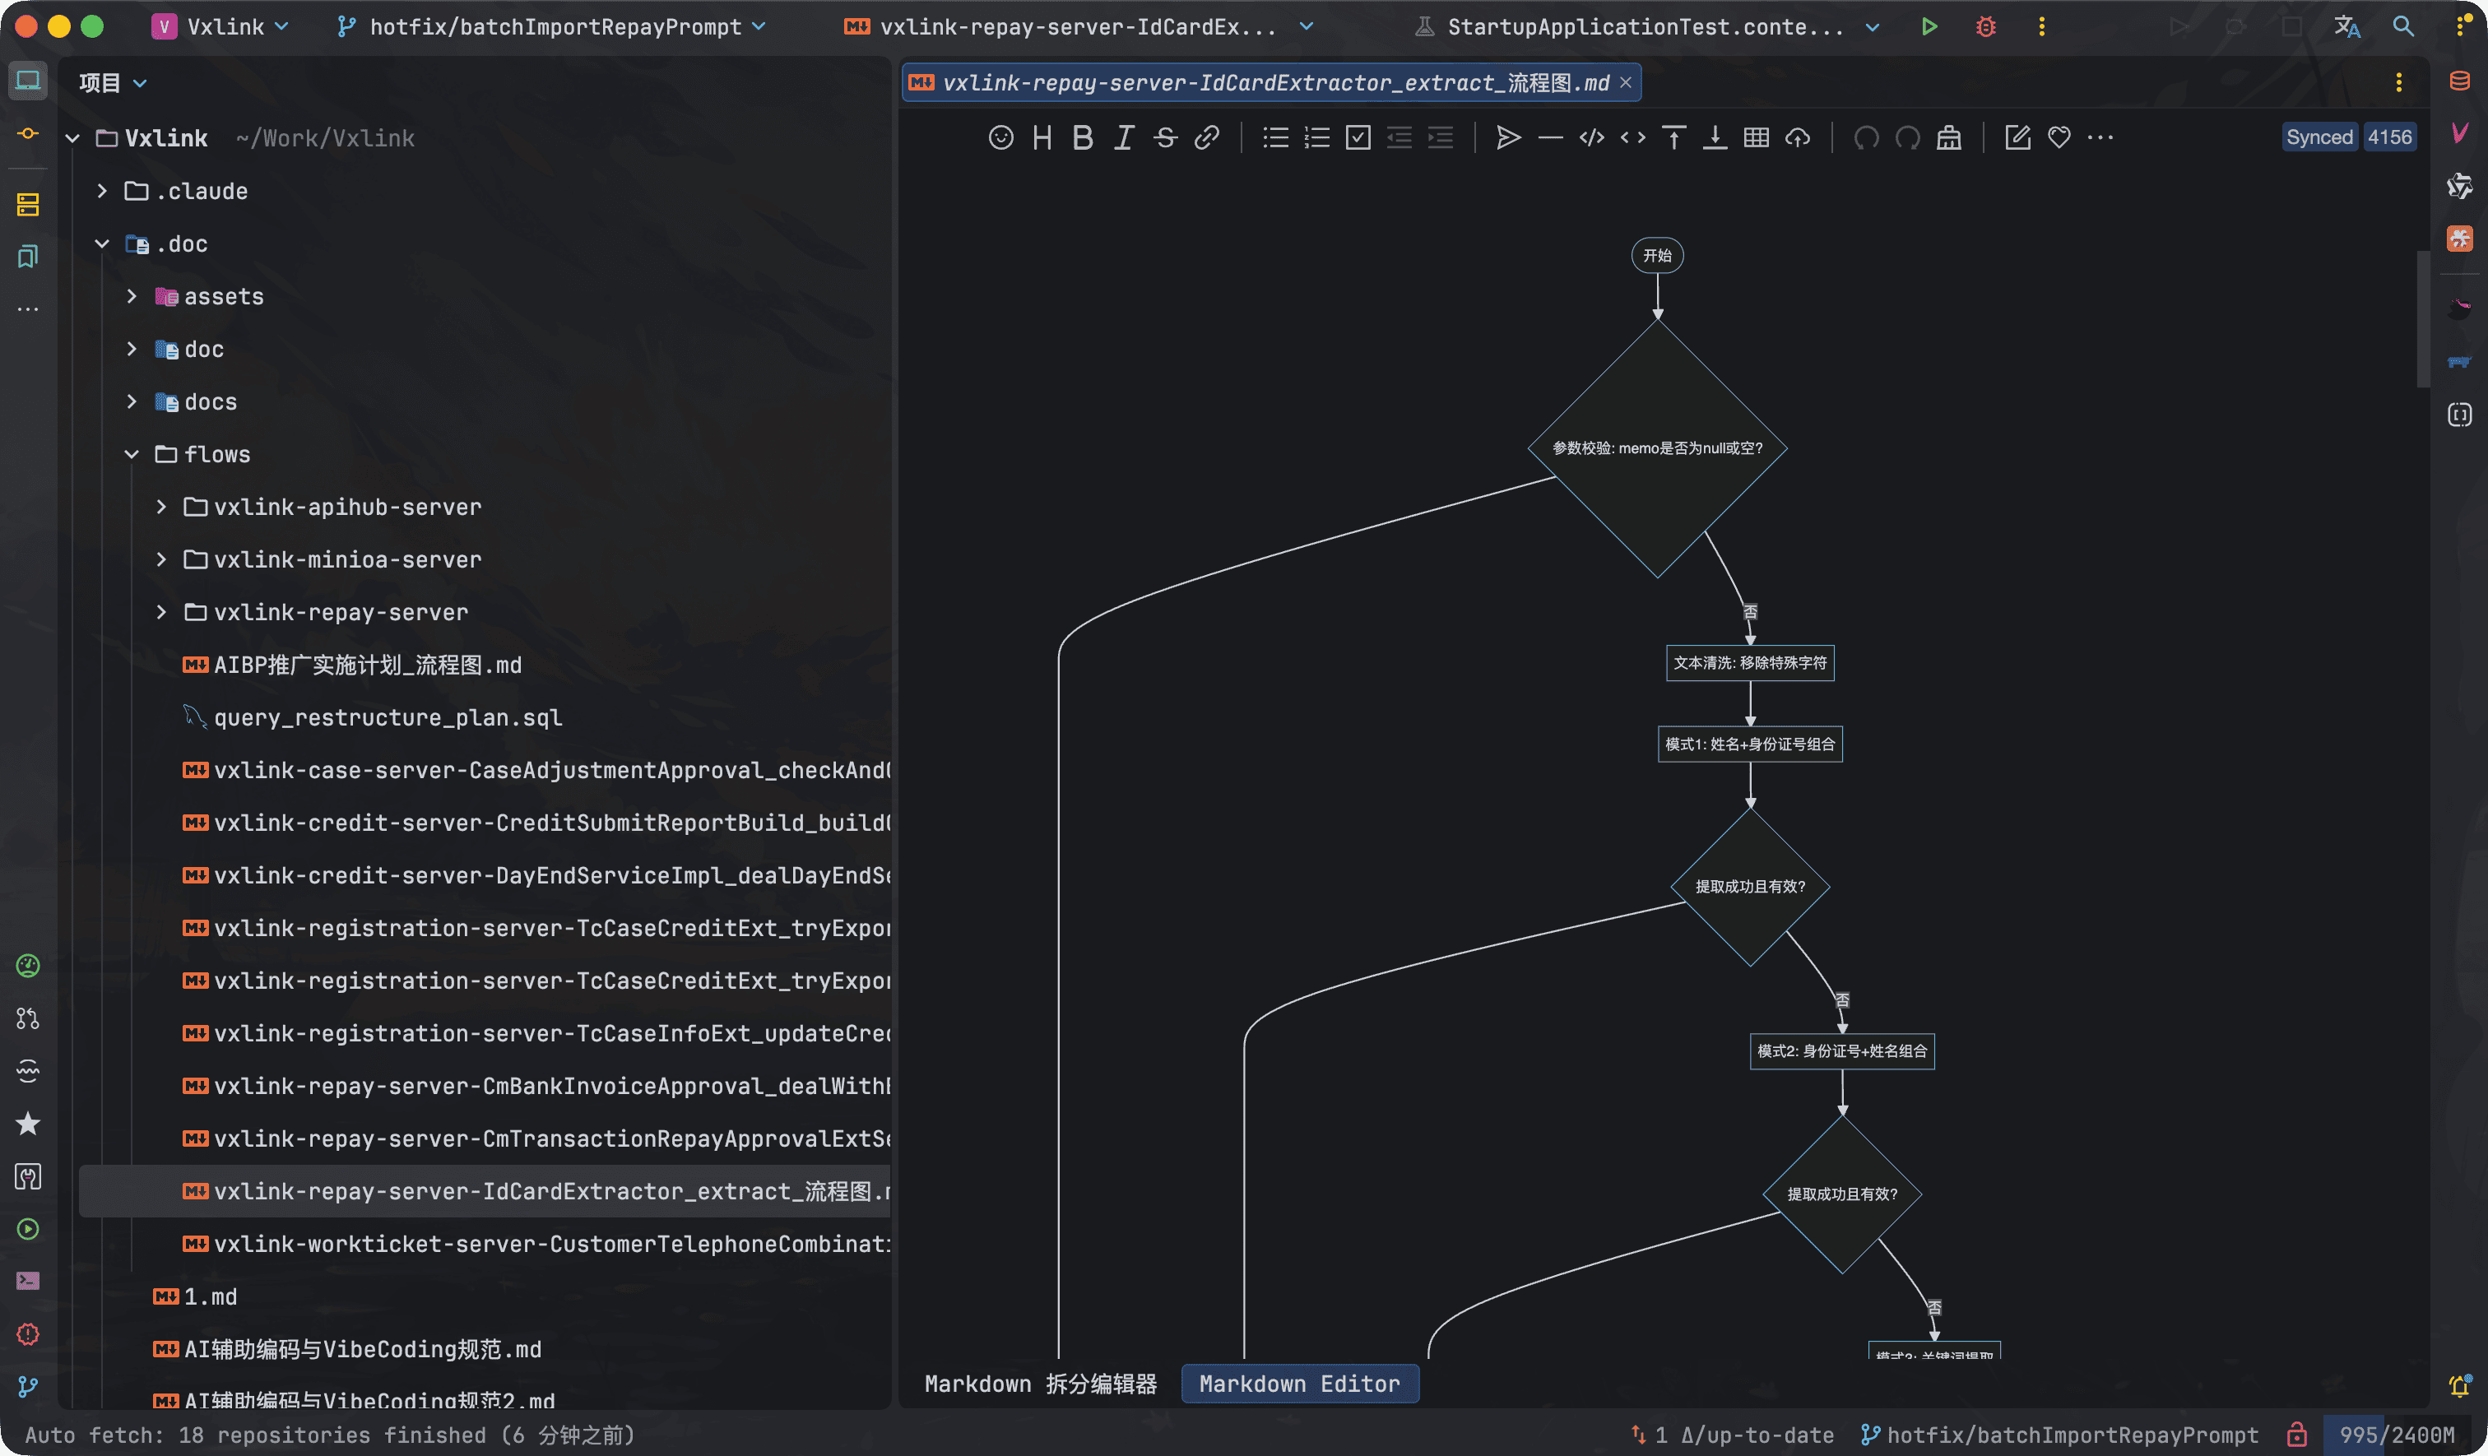
Task: Click the 995/2400M memory indicator
Action: click(2396, 1435)
